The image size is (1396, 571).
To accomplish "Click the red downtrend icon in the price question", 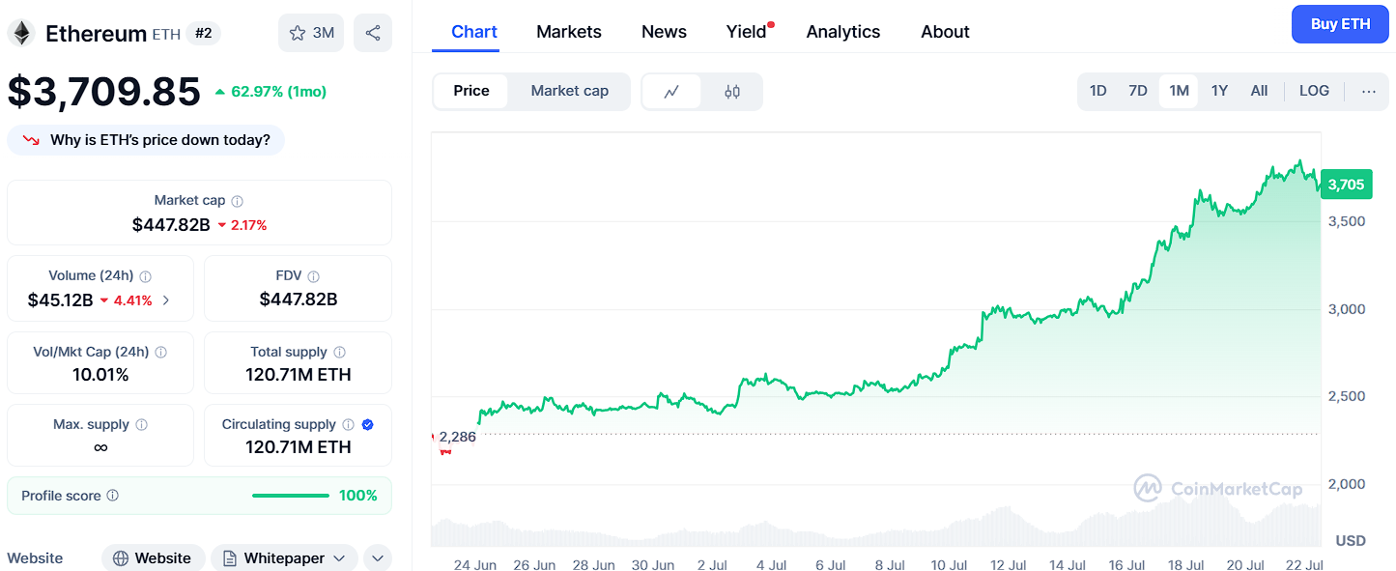I will [x=32, y=140].
